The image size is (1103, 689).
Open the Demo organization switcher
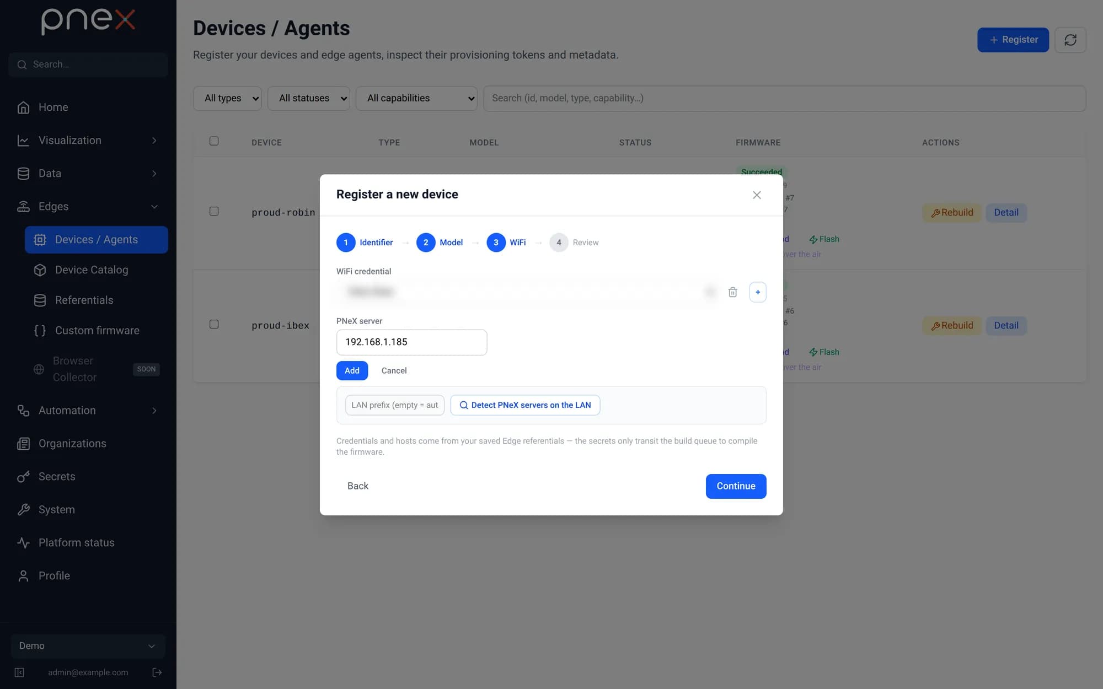(x=88, y=646)
